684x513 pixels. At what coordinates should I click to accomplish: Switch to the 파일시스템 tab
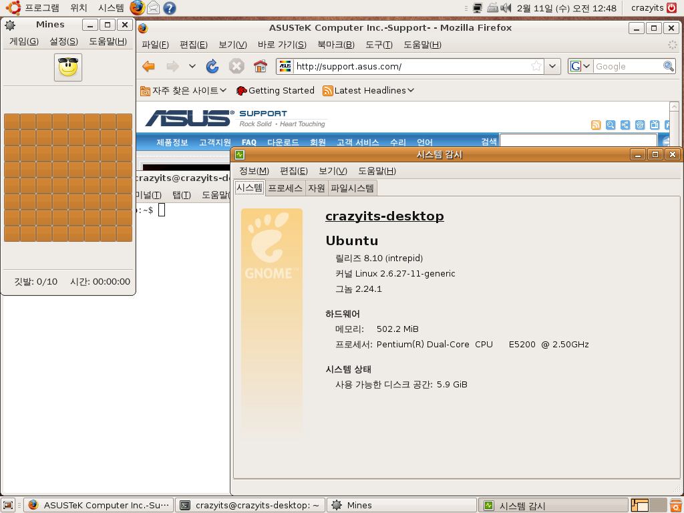(352, 188)
